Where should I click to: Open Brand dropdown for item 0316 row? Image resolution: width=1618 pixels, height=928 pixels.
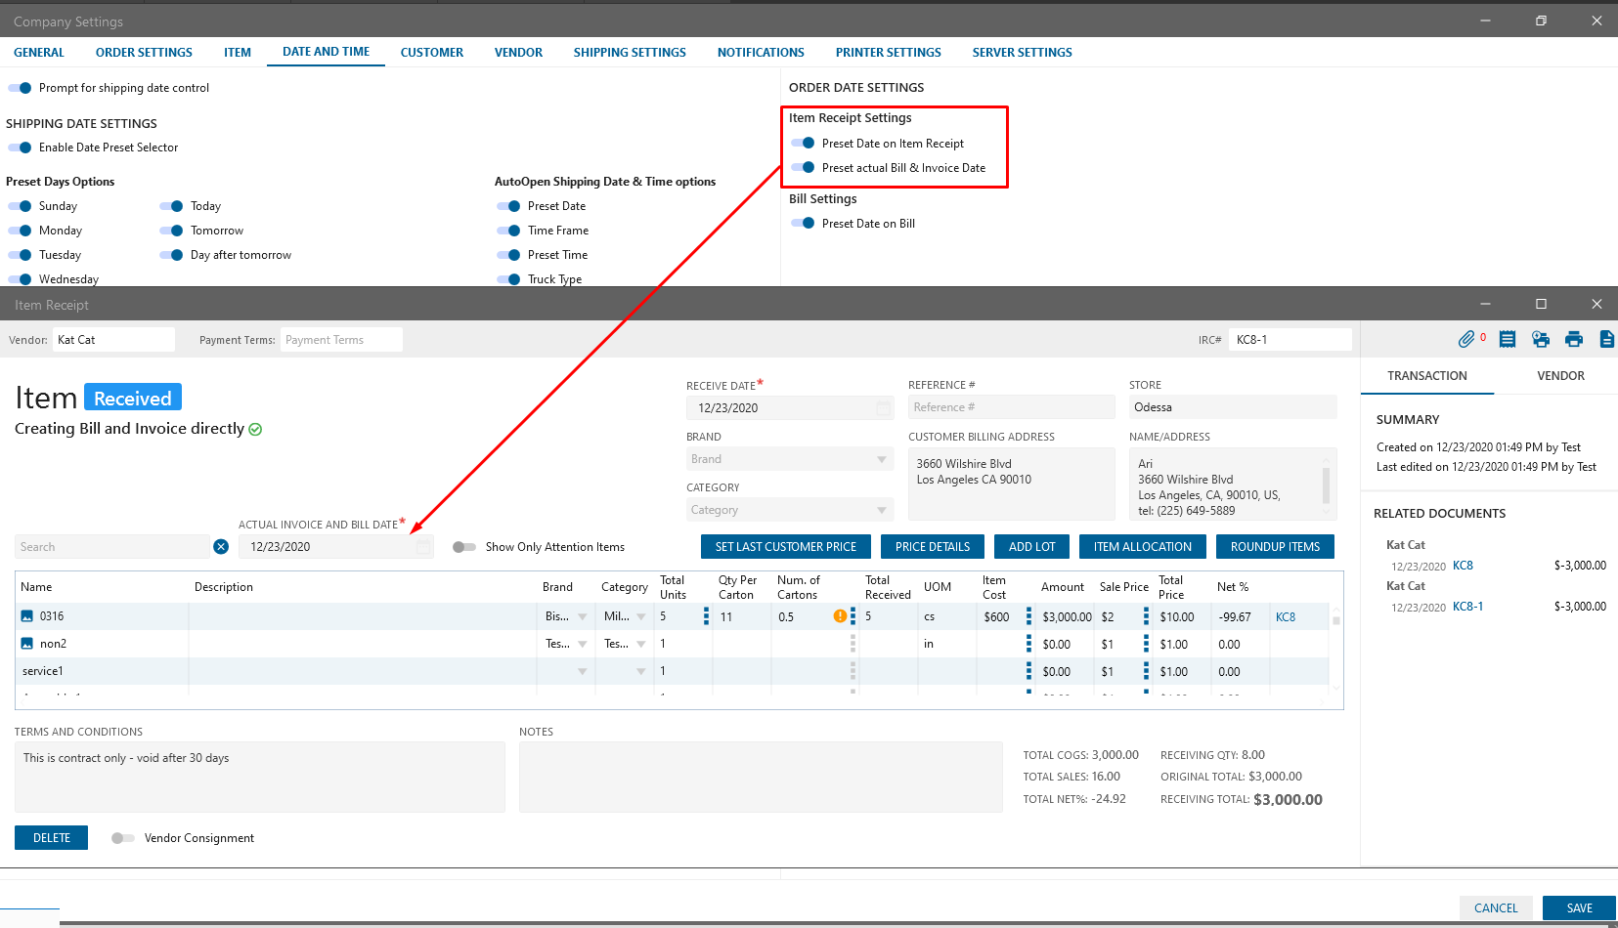point(582,616)
